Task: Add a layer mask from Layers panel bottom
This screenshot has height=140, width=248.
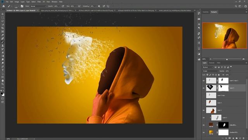Action: (230, 138)
